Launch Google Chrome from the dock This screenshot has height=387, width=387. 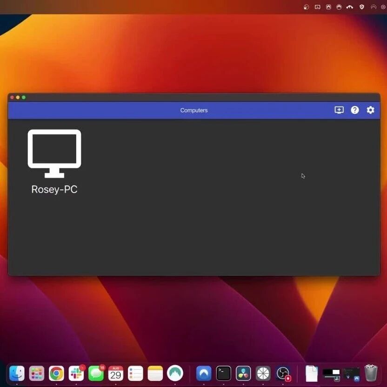[56, 373]
